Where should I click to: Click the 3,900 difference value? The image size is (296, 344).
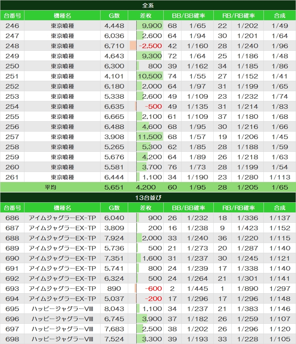[x=152, y=319]
